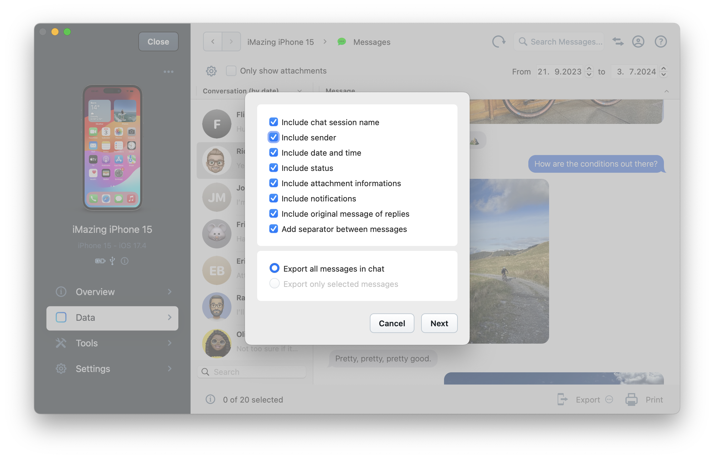Go back with the left arrow button
714x459 pixels.
pyautogui.click(x=213, y=42)
